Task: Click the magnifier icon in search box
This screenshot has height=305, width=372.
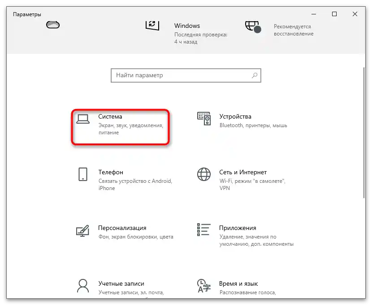Action: (x=255, y=75)
